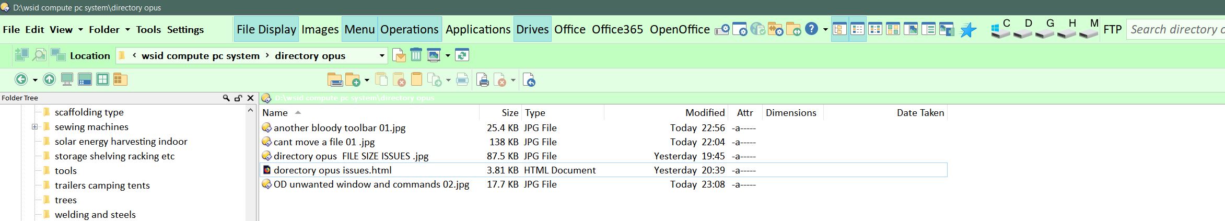
Task: Expand the dropdown arrow beside the help icon
Action: click(x=825, y=29)
